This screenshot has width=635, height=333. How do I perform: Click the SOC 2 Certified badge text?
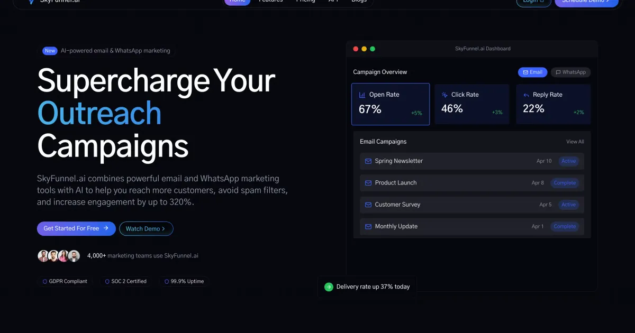coord(129,282)
